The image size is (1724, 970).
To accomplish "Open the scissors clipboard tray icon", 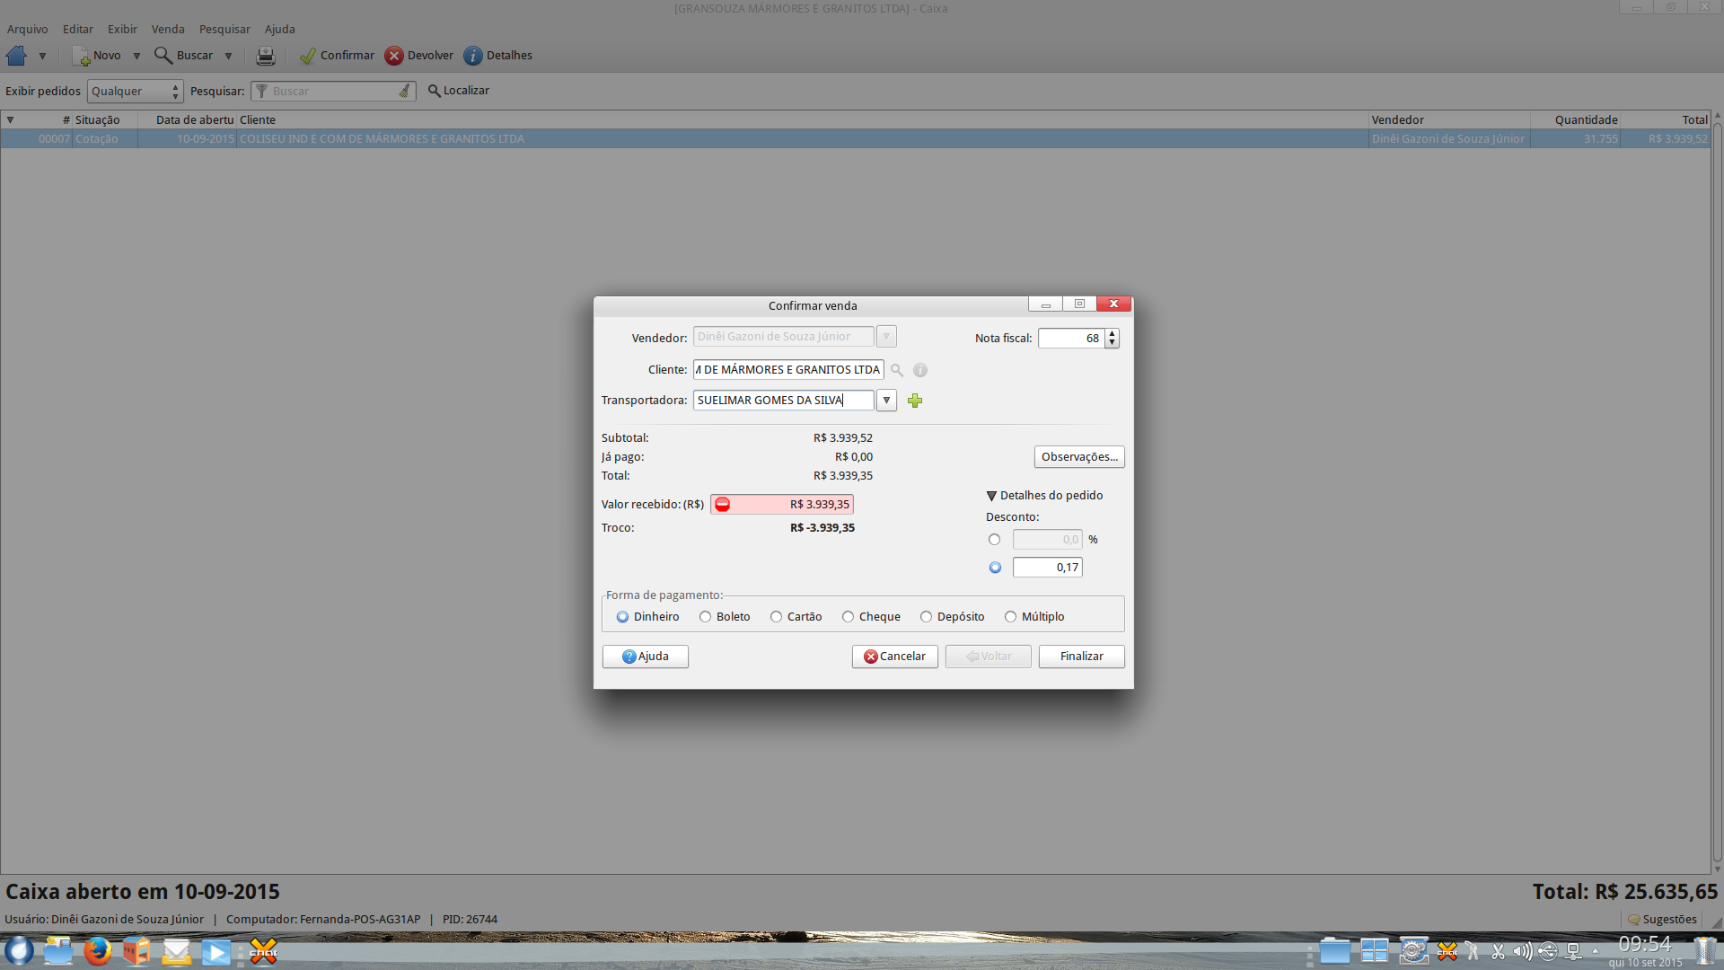I will tap(1498, 951).
